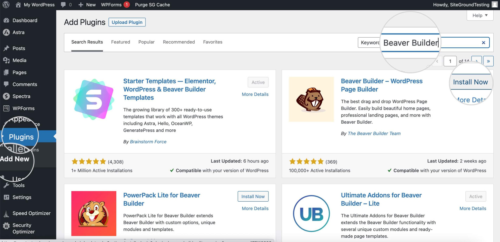Click the current page number field

click(x=450, y=61)
